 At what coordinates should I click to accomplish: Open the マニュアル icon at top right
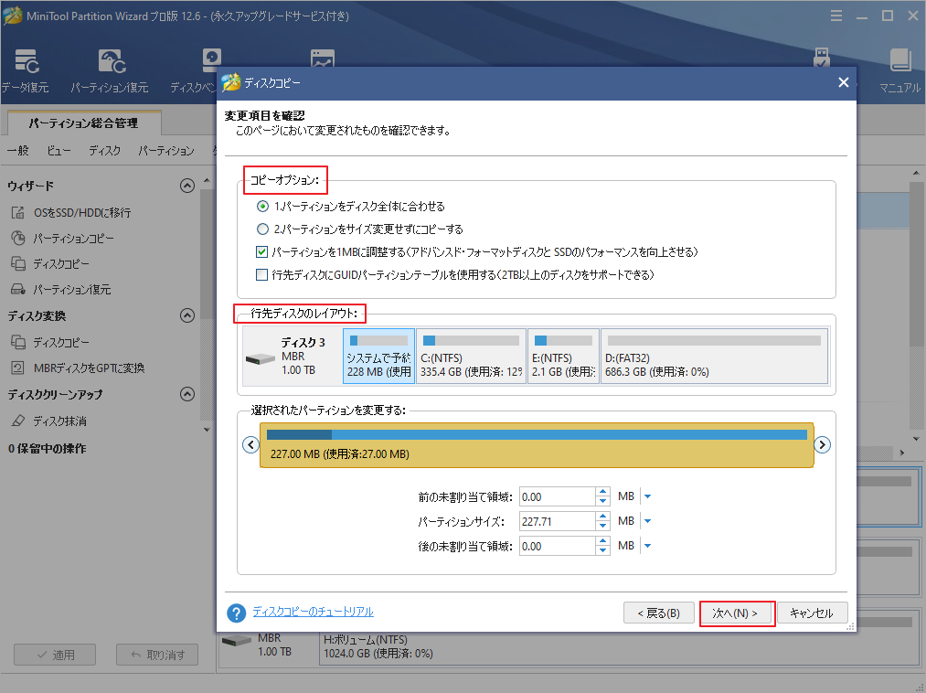click(x=899, y=69)
